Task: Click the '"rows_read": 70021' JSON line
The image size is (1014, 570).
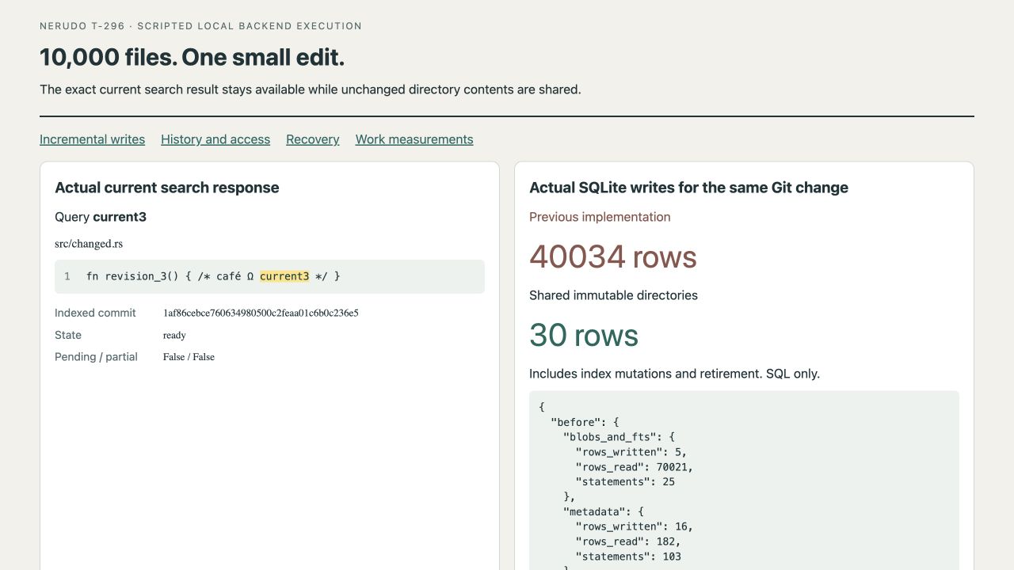Action: click(x=635, y=467)
